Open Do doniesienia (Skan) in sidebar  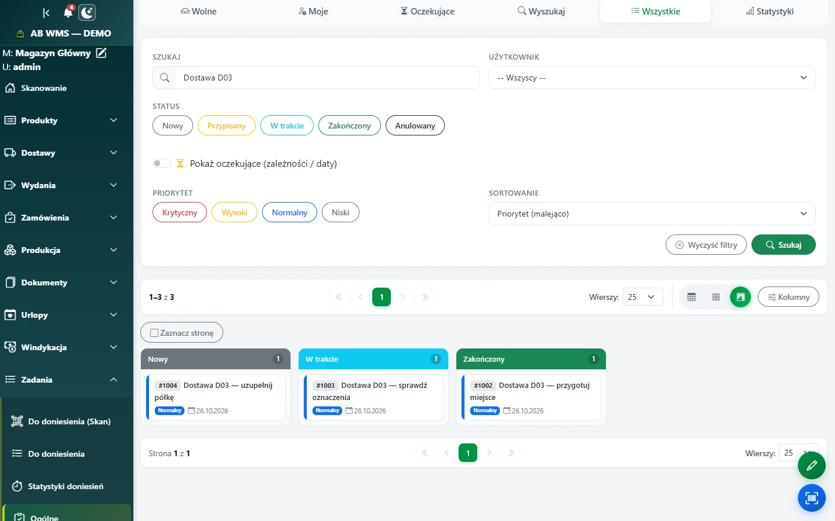click(x=68, y=421)
